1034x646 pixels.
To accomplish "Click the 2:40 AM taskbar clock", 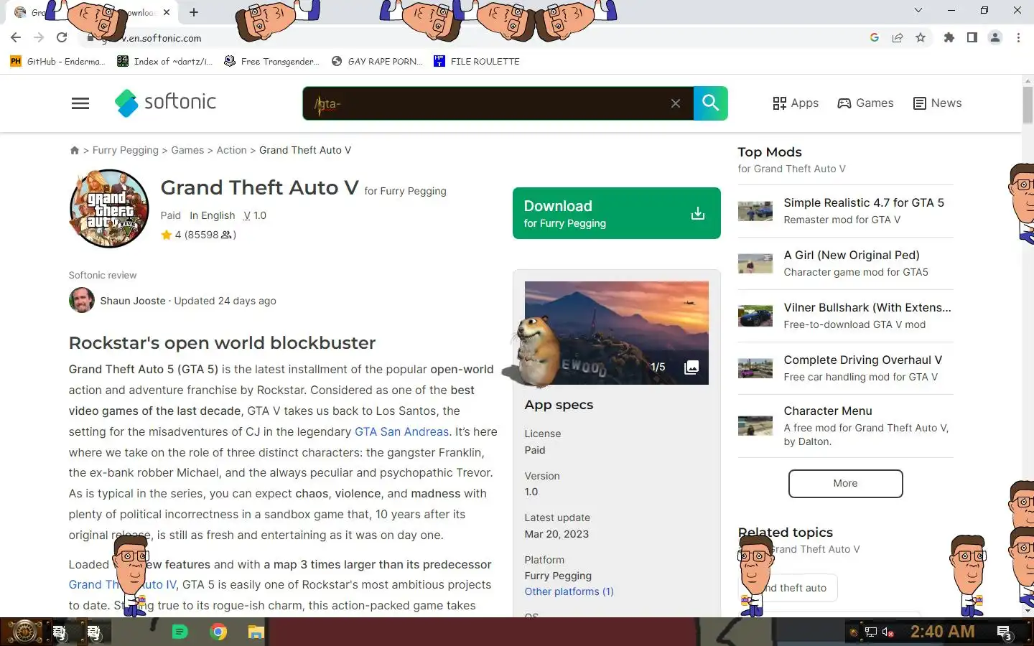I will pyautogui.click(x=943, y=632).
